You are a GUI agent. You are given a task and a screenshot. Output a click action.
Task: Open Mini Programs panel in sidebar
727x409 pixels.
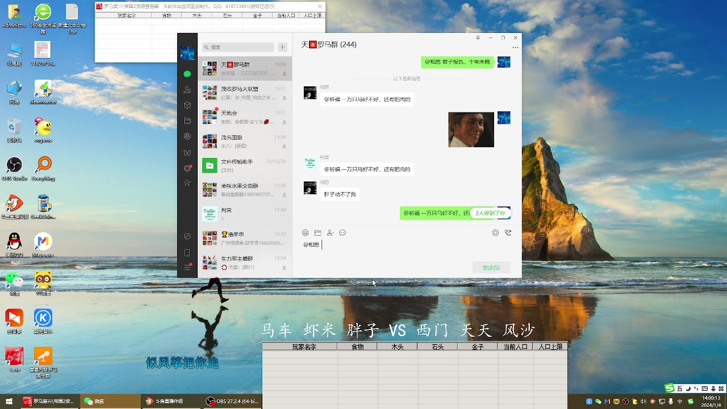point(187,166)
